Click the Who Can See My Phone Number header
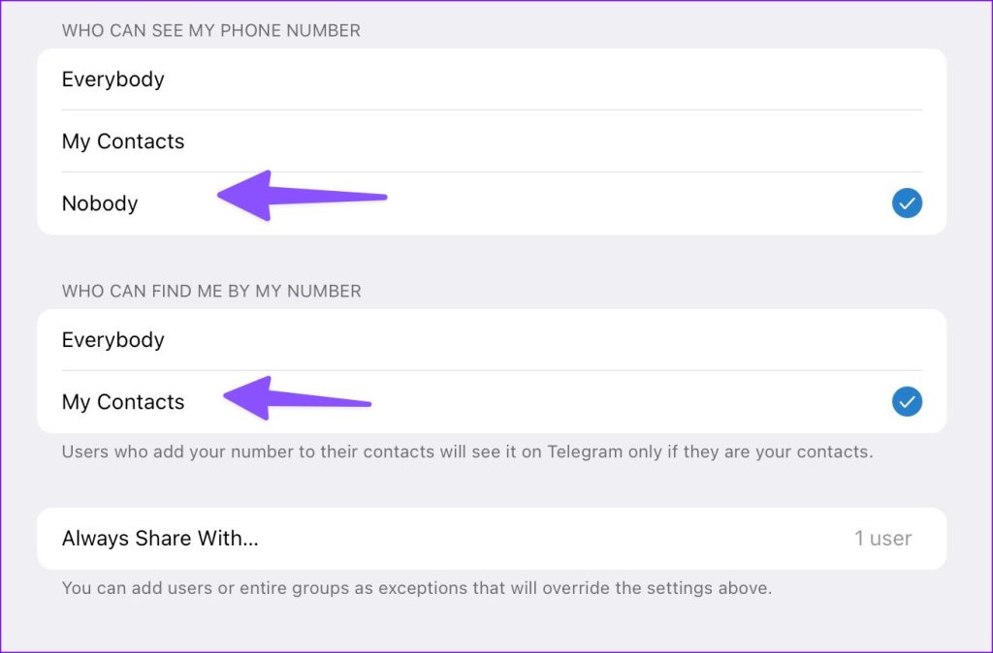Viewport: 993px width, 653px height. (210, 30)
